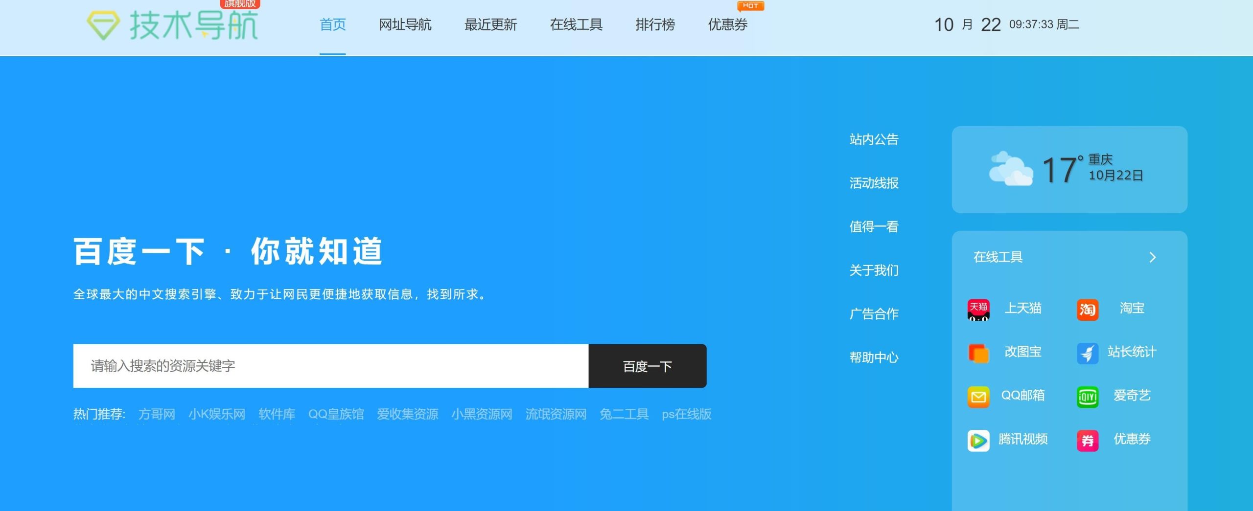Switch to the 网址导航 tab
The height and width of the screenshot is (511, 1253).
405,25
